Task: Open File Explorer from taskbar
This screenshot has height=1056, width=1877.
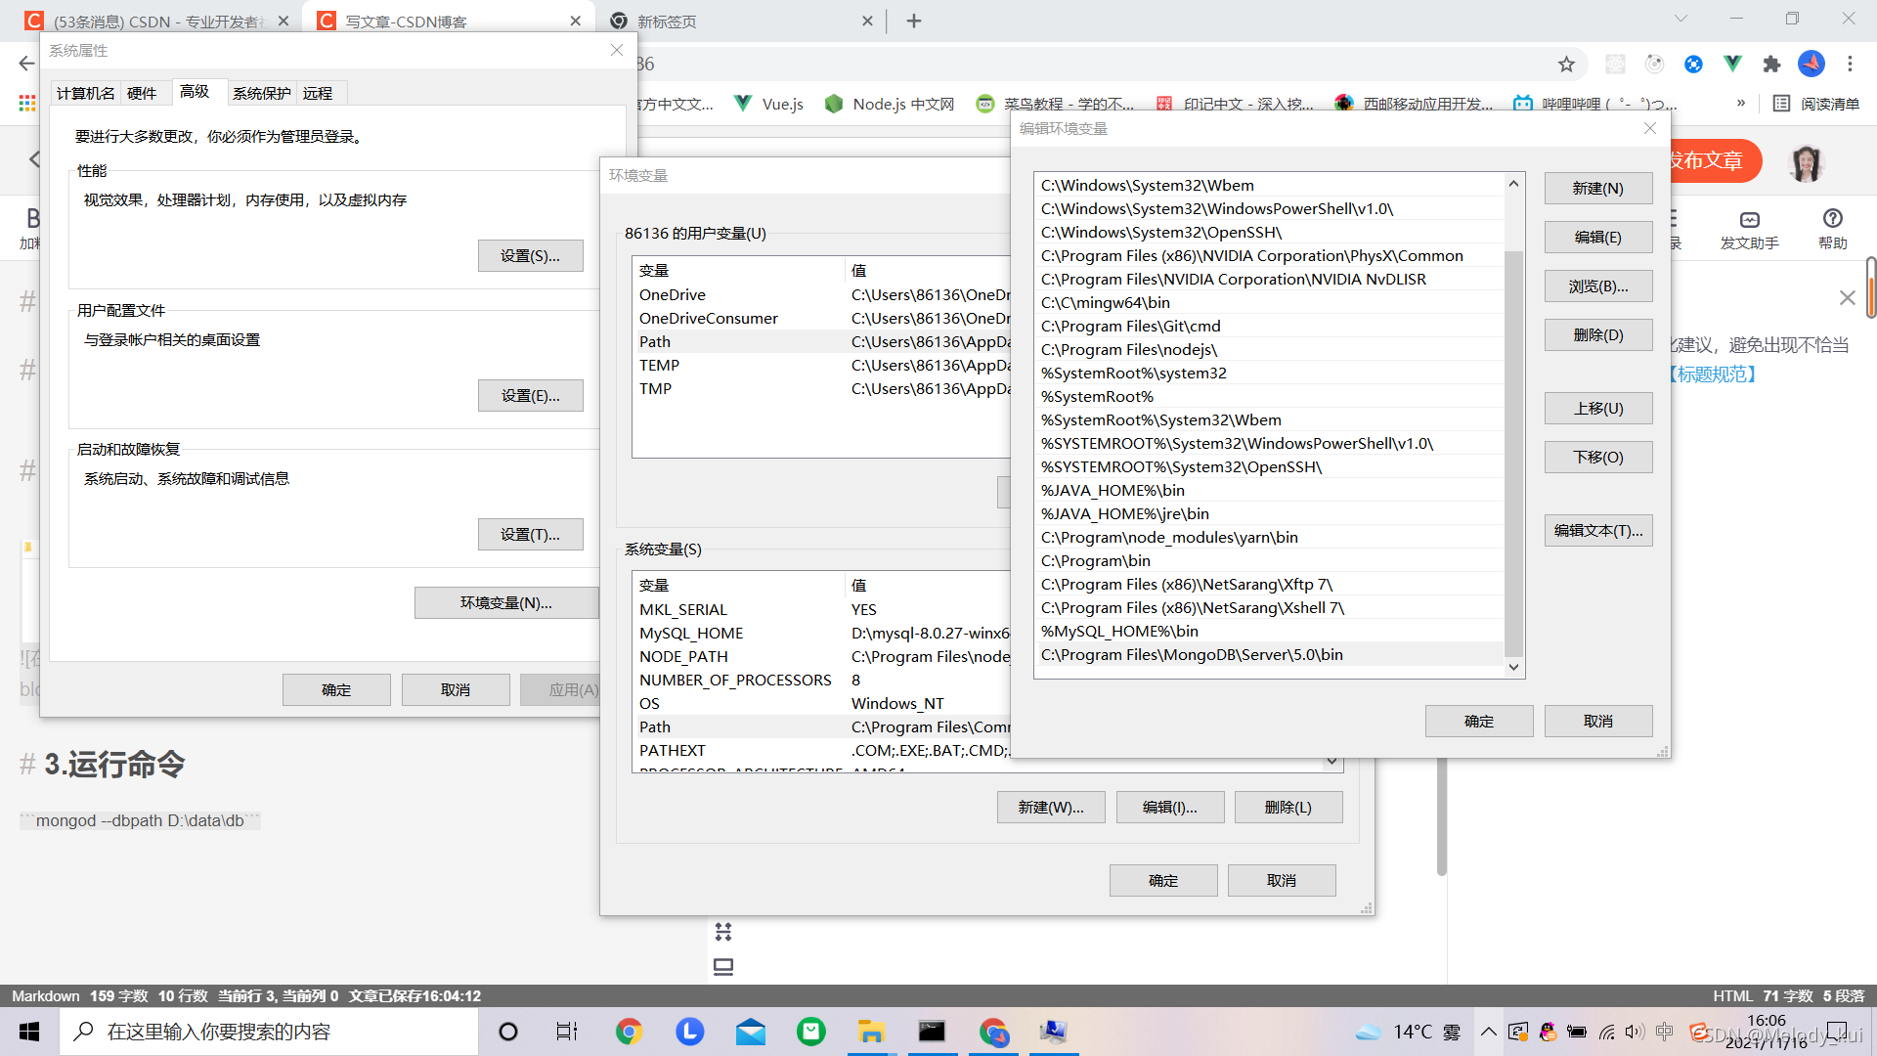Action: point(871,1032)
